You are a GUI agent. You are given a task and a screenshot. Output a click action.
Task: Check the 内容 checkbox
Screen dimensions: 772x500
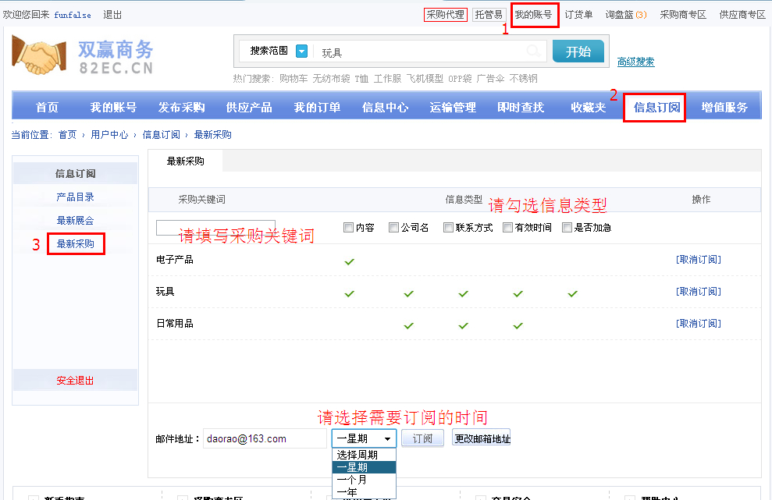pos(349,228)
